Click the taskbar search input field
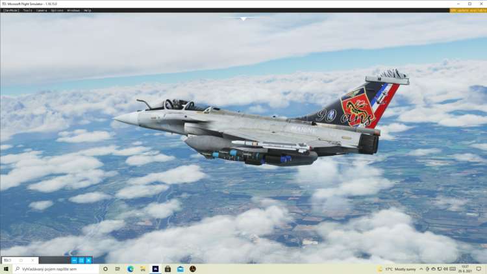487x274 pixels. pyautogui.click(x=55, y=269)
